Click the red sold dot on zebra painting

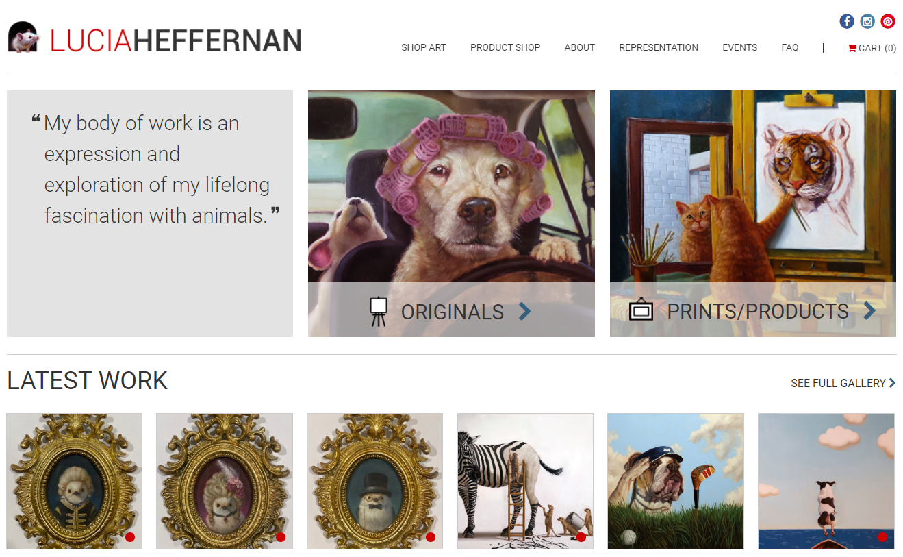(581, 537)
